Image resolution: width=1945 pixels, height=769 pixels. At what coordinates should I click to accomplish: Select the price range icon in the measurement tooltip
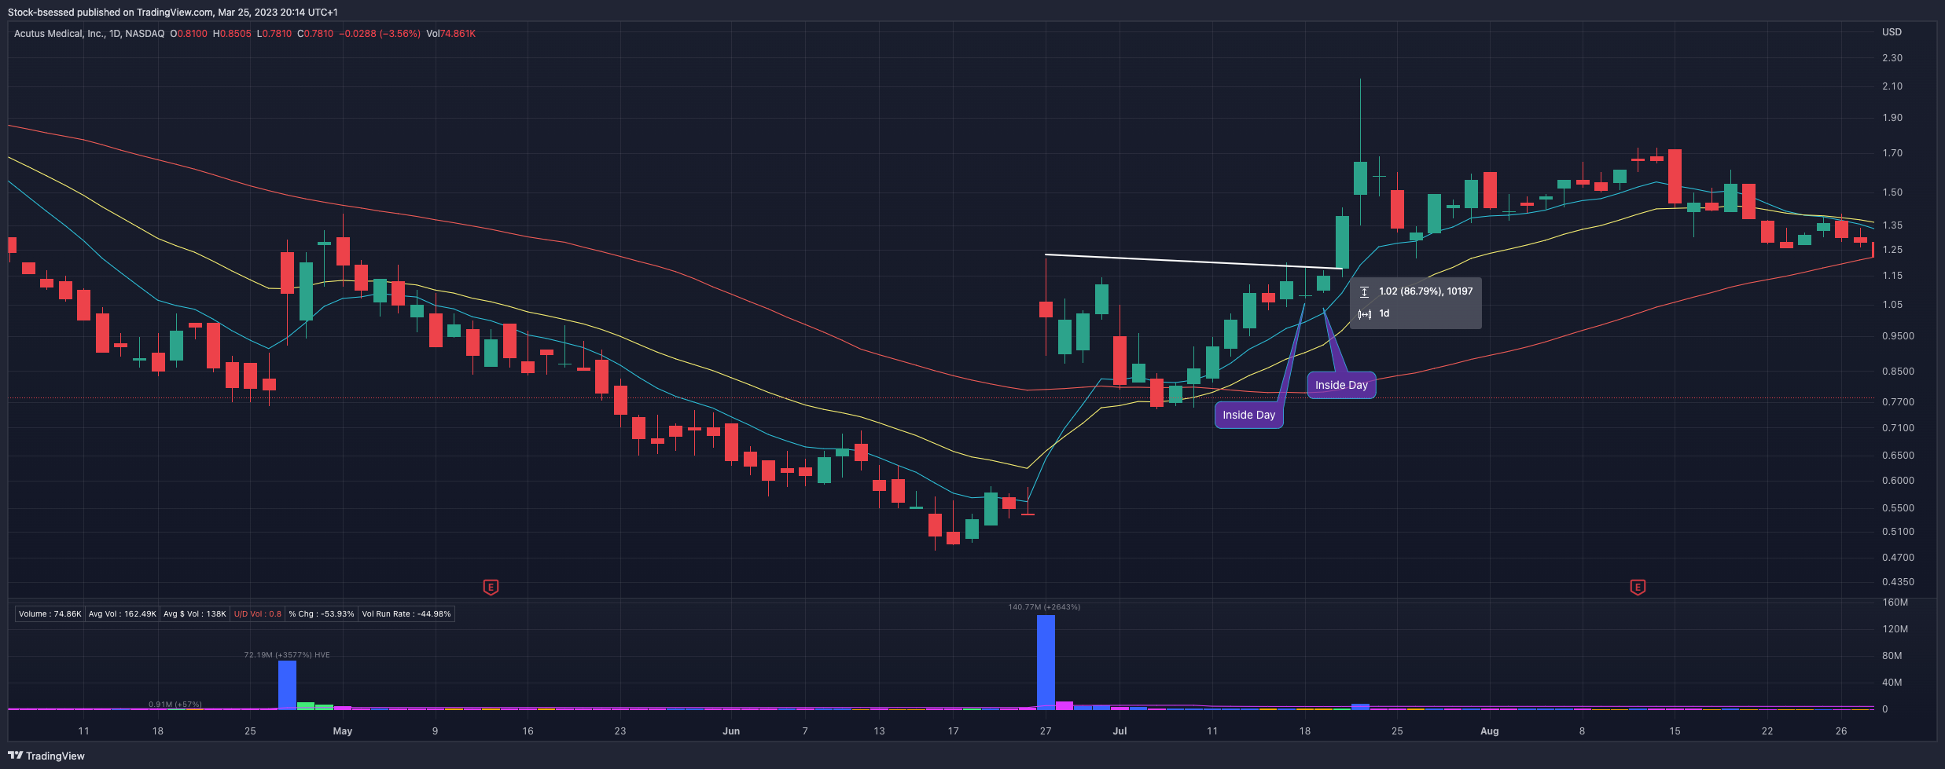tap(1364, 291)
